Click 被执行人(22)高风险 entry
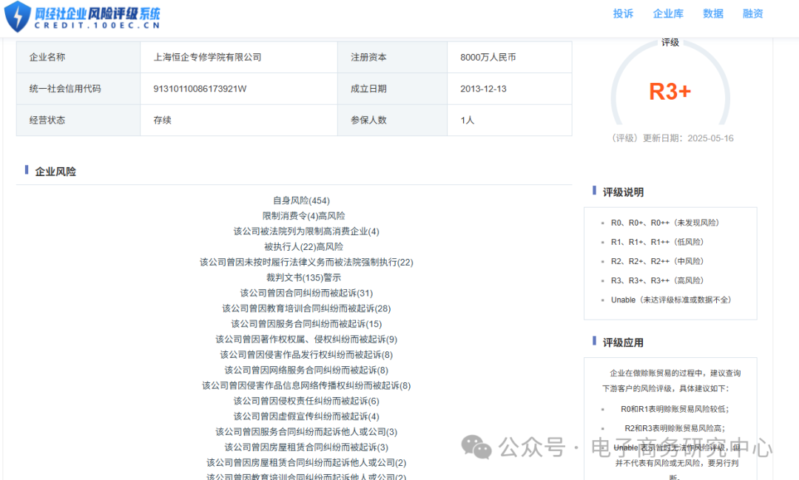The height and width of the screenshot is (480, 799). point(304,246)
